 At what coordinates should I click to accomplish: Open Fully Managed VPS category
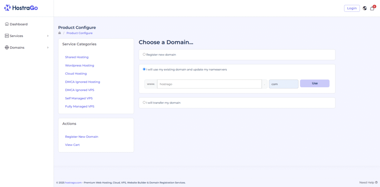coord(79,106)
